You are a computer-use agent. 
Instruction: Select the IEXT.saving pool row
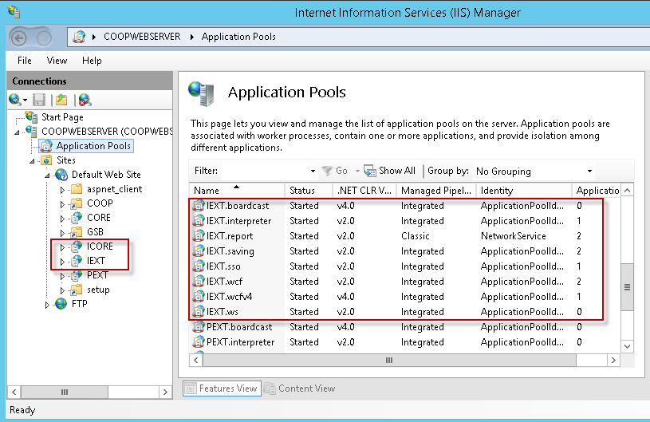404,251
